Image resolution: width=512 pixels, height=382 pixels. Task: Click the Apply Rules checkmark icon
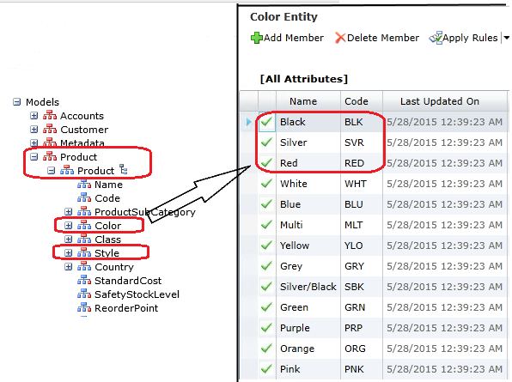click(436, 38)
